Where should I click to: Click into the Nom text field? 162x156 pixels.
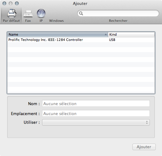click(x=96, y=103)
